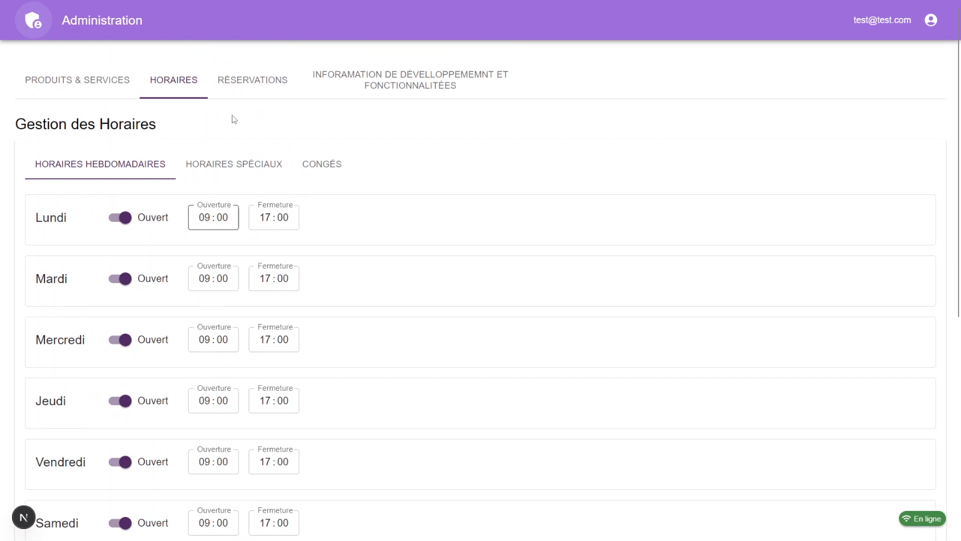Focus Vendredi Ouverture time input
Screen dimensions: 961x541
click(213, 462)
